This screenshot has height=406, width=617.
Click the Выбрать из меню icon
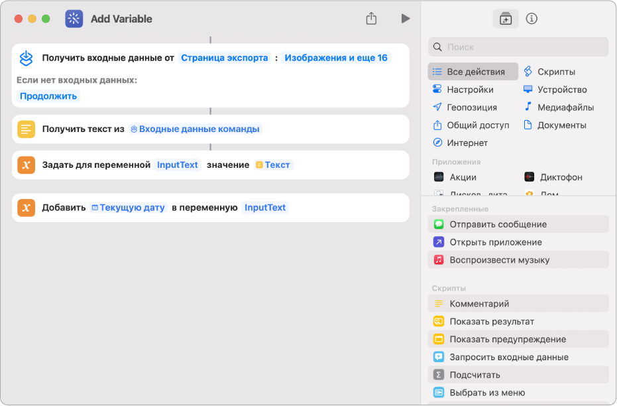tap(438, 393)
